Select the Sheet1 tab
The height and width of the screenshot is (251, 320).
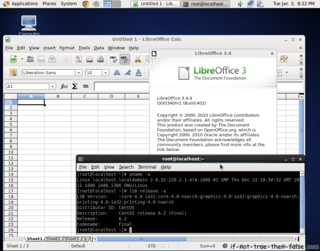point(34,238)
